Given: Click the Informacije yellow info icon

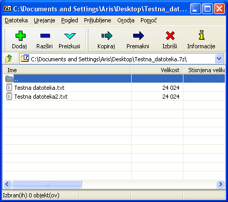Looking at the screenshot, I should [x=202, y=35].
